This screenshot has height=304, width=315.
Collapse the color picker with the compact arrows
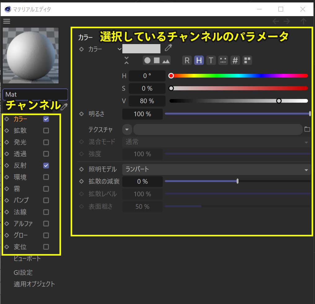[126, 60]
